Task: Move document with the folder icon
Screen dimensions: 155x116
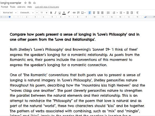Action: point(30,3)
